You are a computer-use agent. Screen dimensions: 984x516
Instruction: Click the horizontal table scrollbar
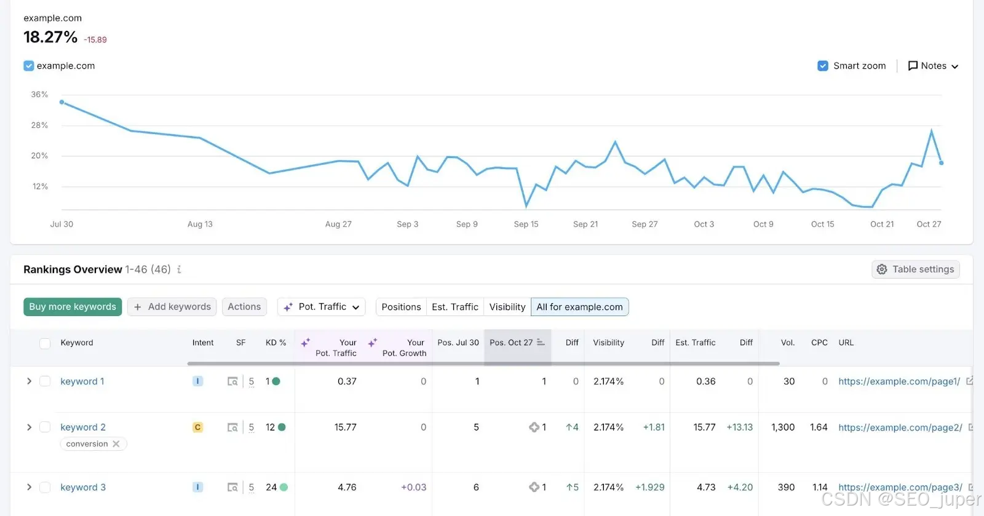(x=483, y=363)
